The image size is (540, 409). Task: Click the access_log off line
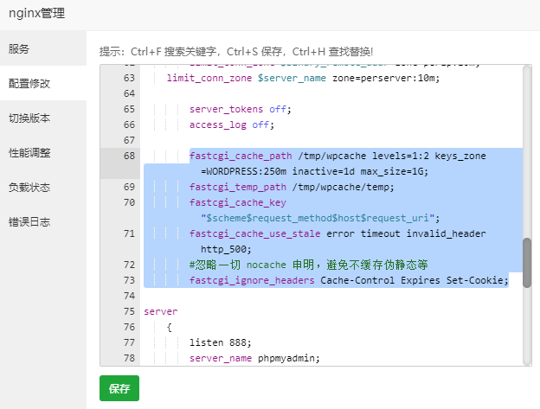click(230, 125)
